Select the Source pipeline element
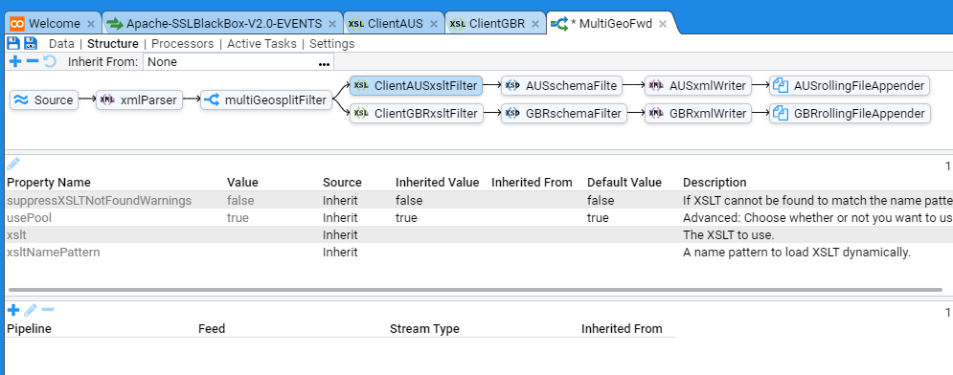This screenshot has width=953, height=375. pyautogui.click(x=44, y=100)
